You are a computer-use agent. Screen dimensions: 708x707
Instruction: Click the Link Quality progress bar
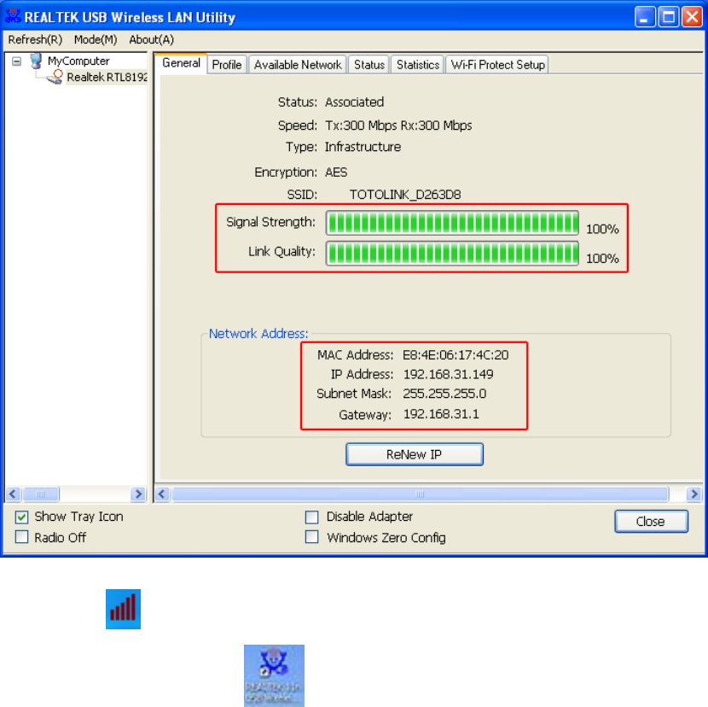(452, 253)
